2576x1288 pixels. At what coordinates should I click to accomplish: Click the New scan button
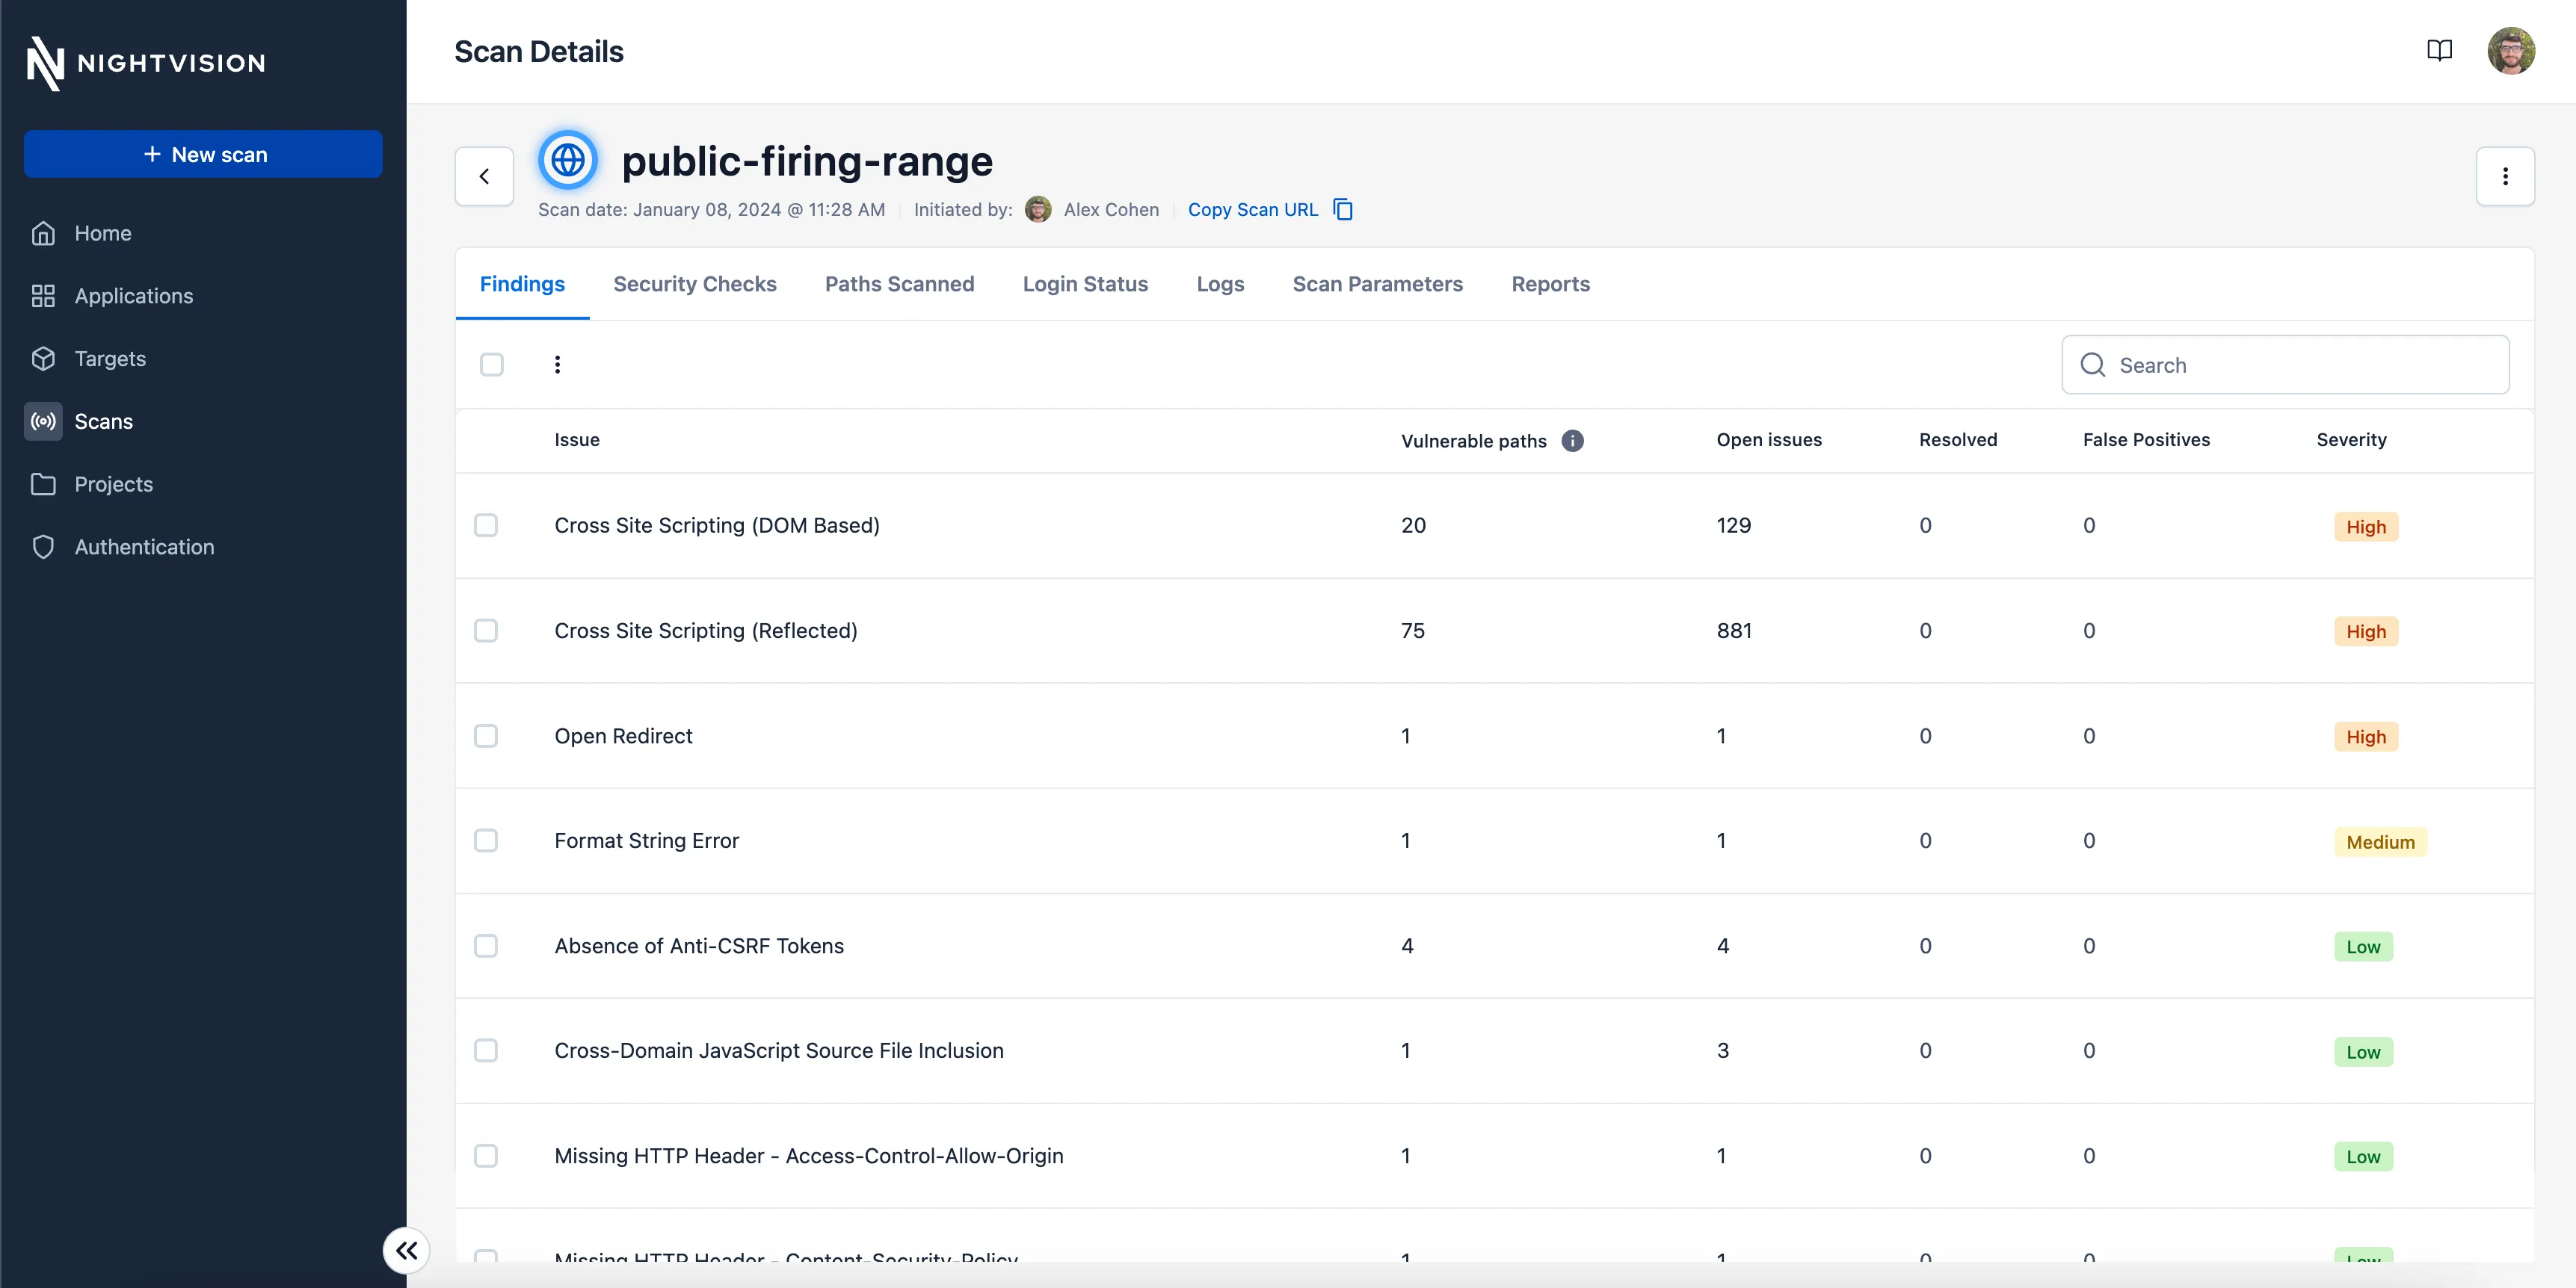[203, 154]
